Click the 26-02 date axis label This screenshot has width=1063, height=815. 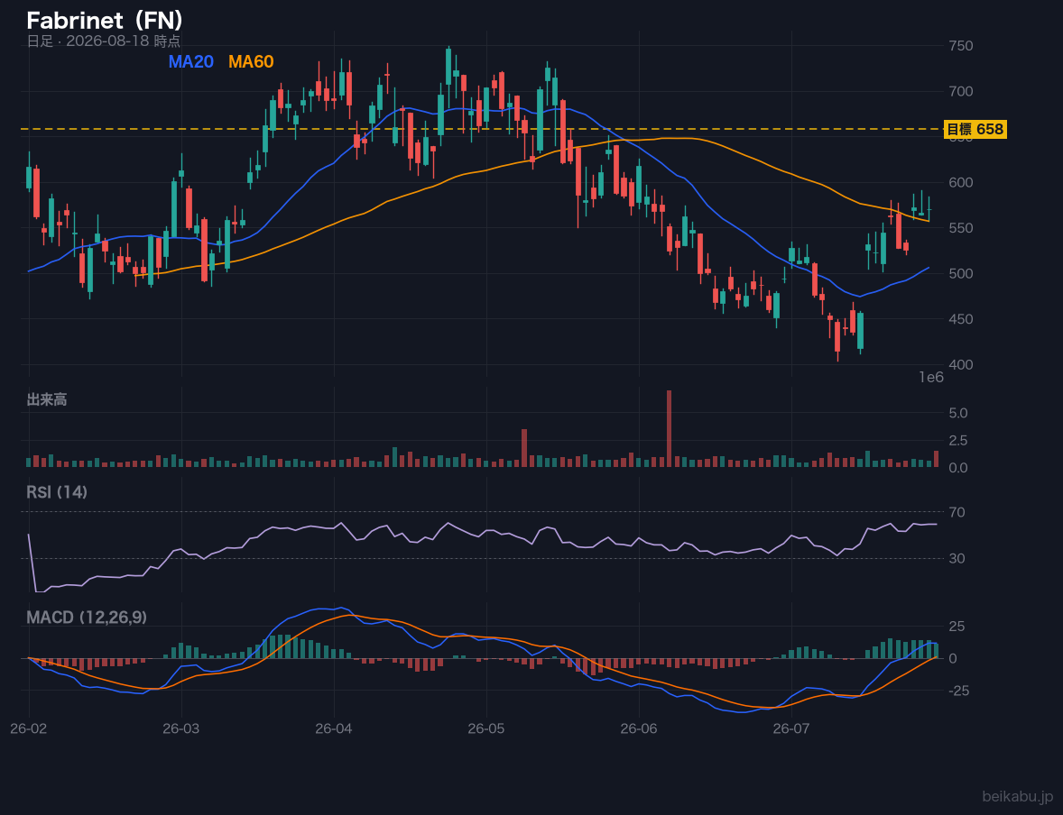tap(29, 729)
